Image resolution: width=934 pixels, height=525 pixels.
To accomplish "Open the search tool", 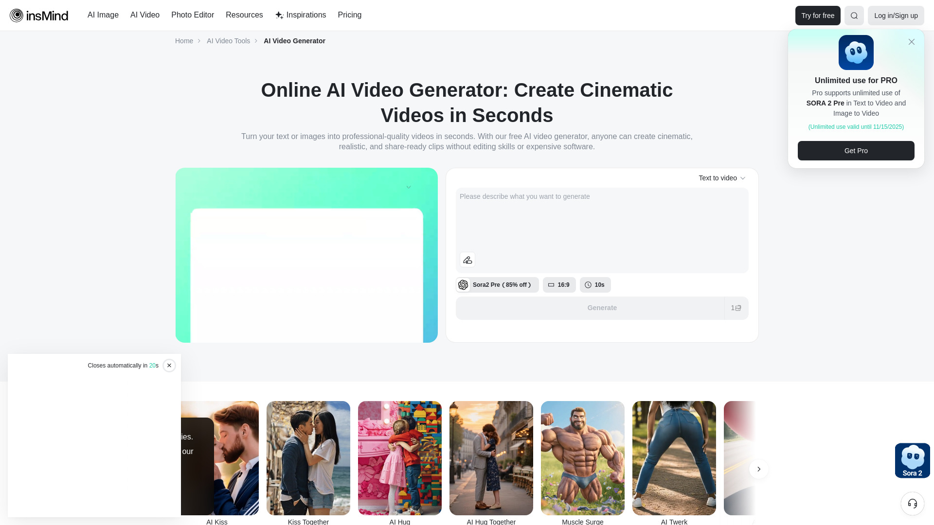I will tap(854, 15).
